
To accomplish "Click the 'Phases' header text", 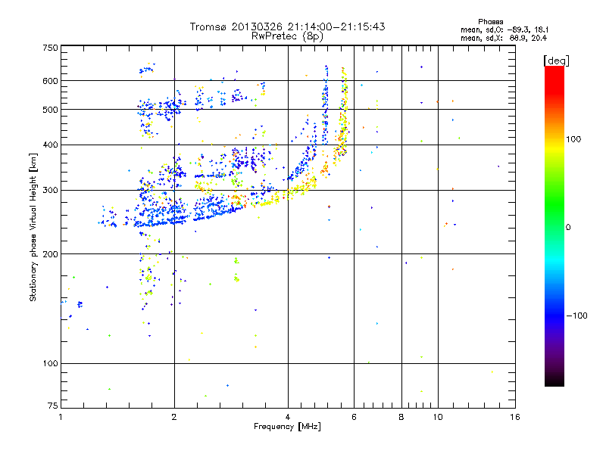I will (490, 22).
